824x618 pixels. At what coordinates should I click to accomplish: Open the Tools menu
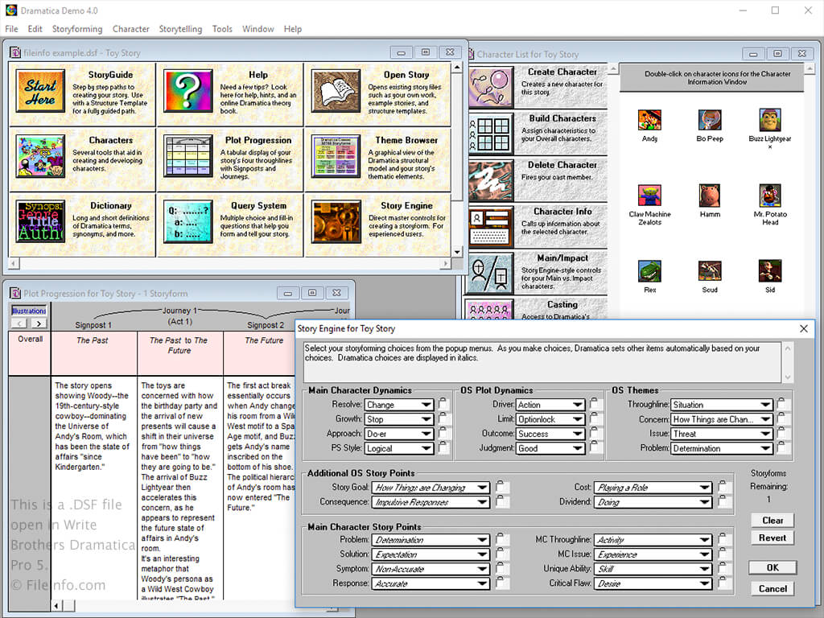222,29
